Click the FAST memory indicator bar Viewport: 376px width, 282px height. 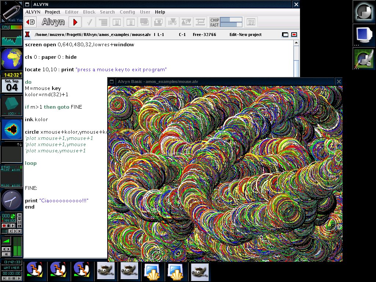coord(231,25)
